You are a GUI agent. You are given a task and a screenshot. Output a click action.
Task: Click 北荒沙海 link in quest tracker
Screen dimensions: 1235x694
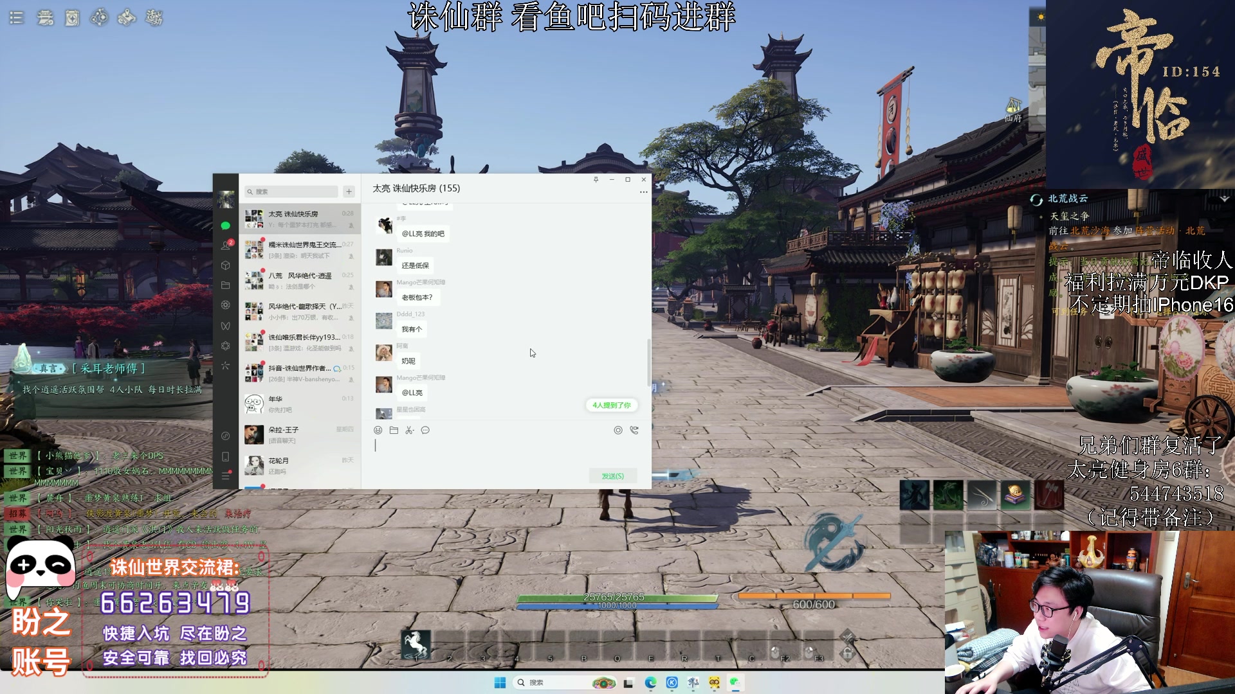(x=1090, y=231)
